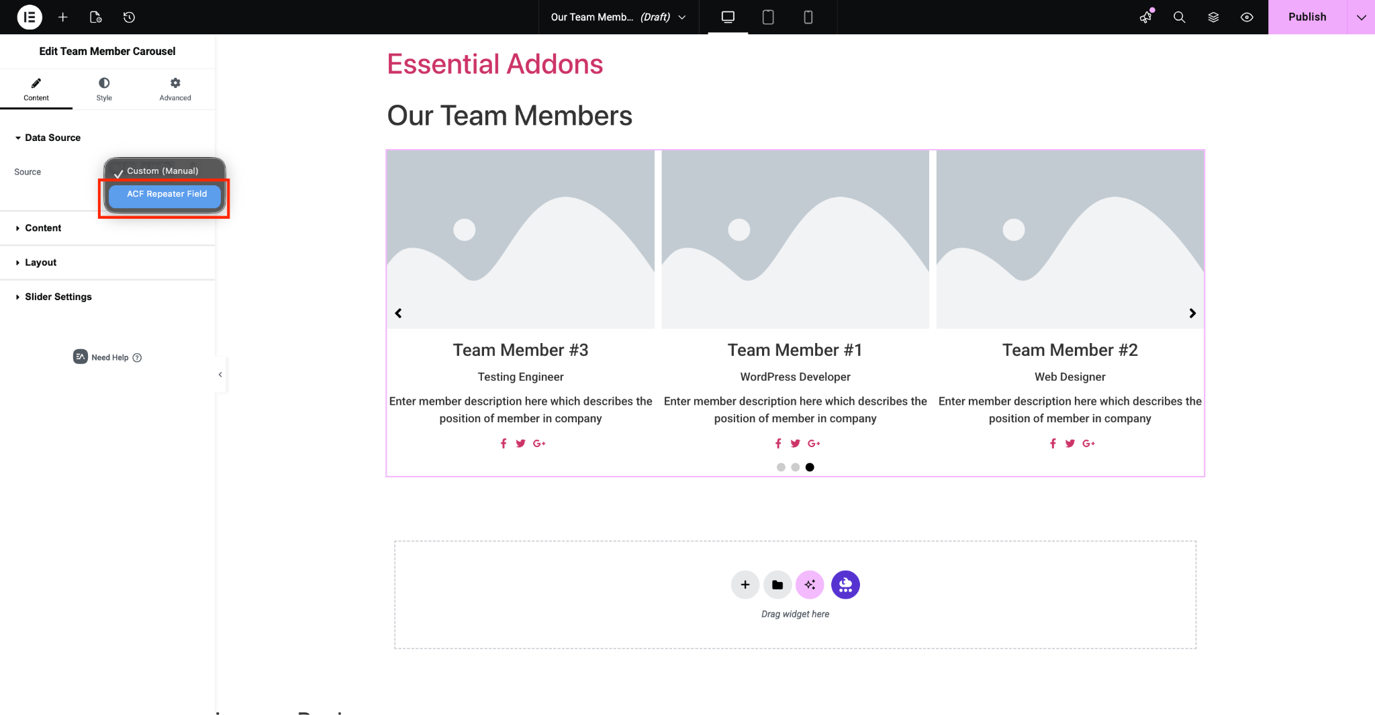This screenshot has width=1375, height=715.
Task: Open AI builder sparkle button
Action: 810,585
